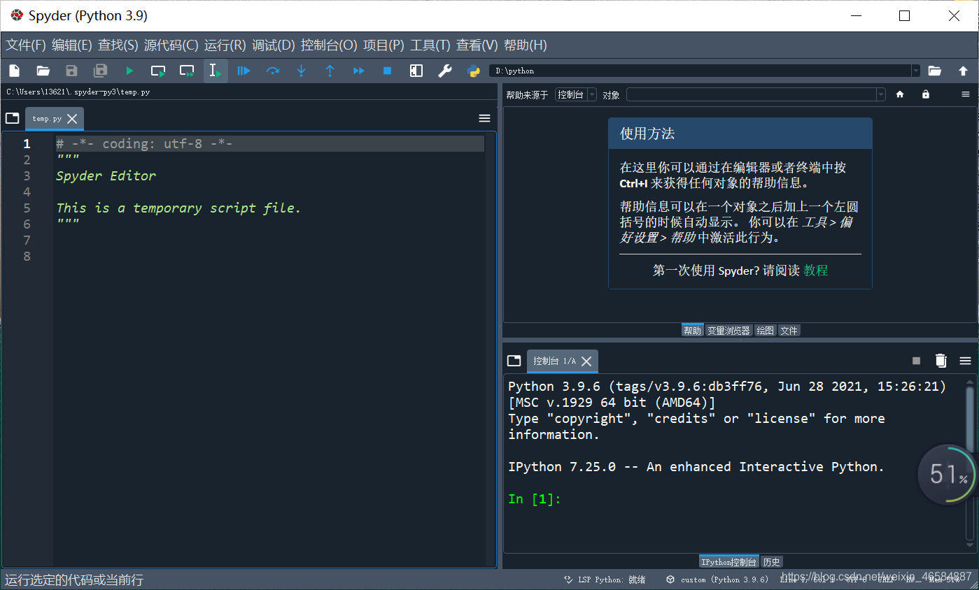979x590 pixels.
Task: Switch to the 绘图 tab
Action: (765, 330)
